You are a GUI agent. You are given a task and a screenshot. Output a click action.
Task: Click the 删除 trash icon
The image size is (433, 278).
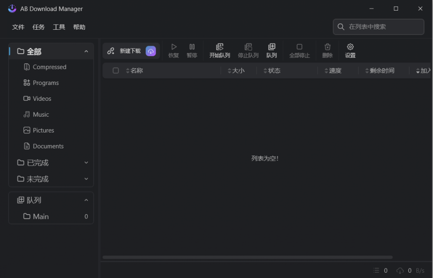coord(327,47)
